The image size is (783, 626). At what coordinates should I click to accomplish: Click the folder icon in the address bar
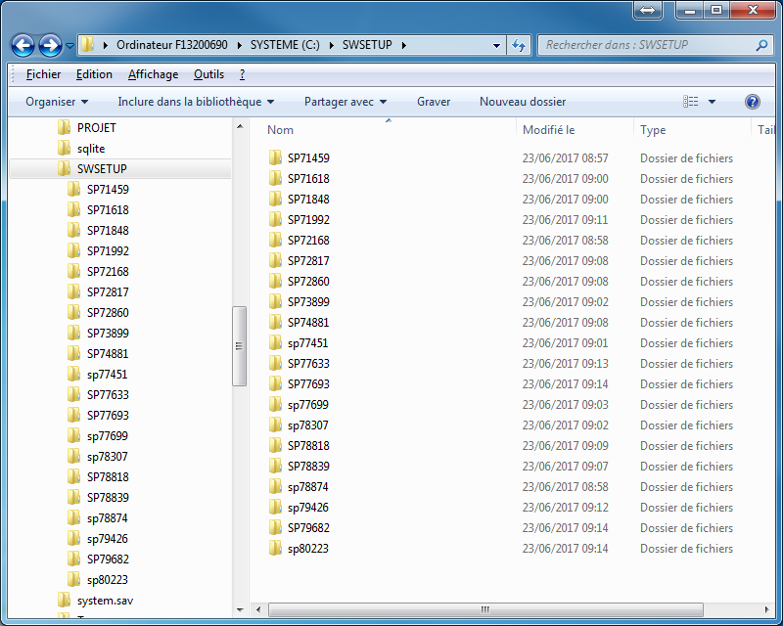(87, 44)
